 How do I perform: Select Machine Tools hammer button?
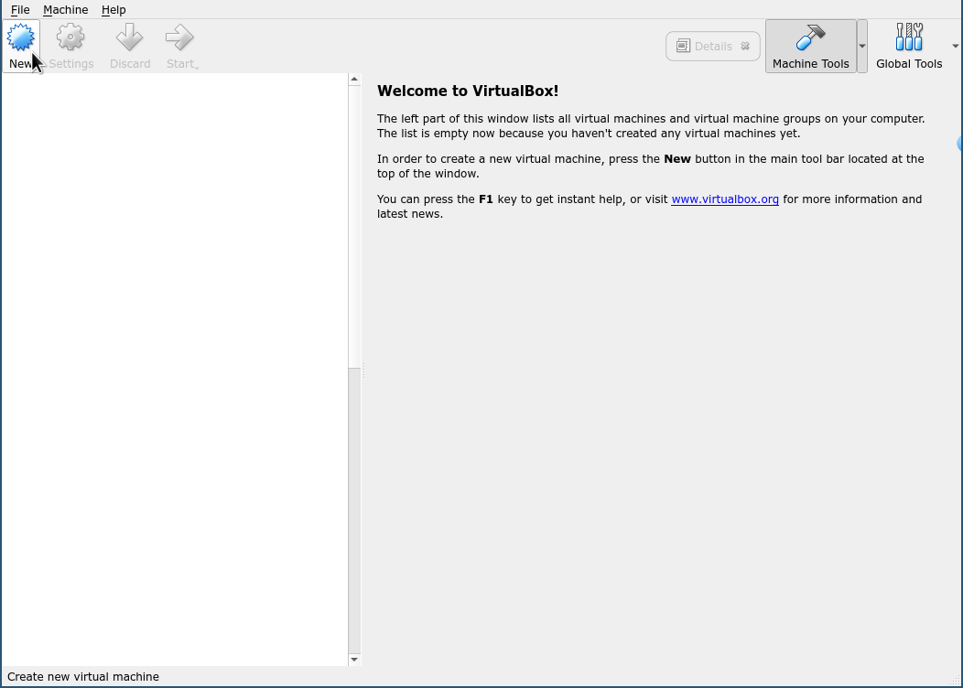pyautogui.click(x=811, y=46)
